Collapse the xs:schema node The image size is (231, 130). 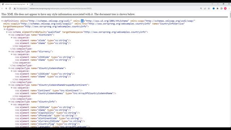[x=7, y=32]
